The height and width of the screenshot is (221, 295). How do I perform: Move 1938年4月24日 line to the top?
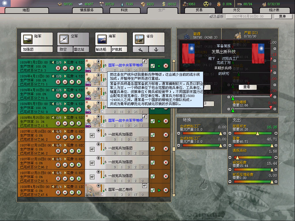pyautogui.click(x=79, y=193)
